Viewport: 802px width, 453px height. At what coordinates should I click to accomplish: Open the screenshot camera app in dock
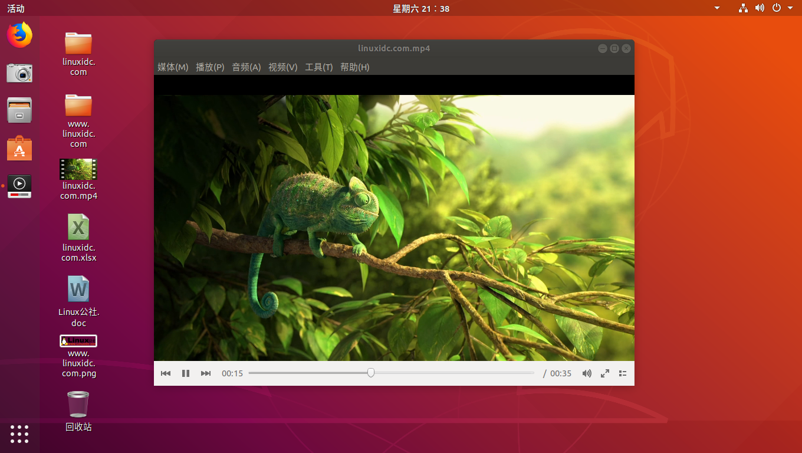click(19, 73)
